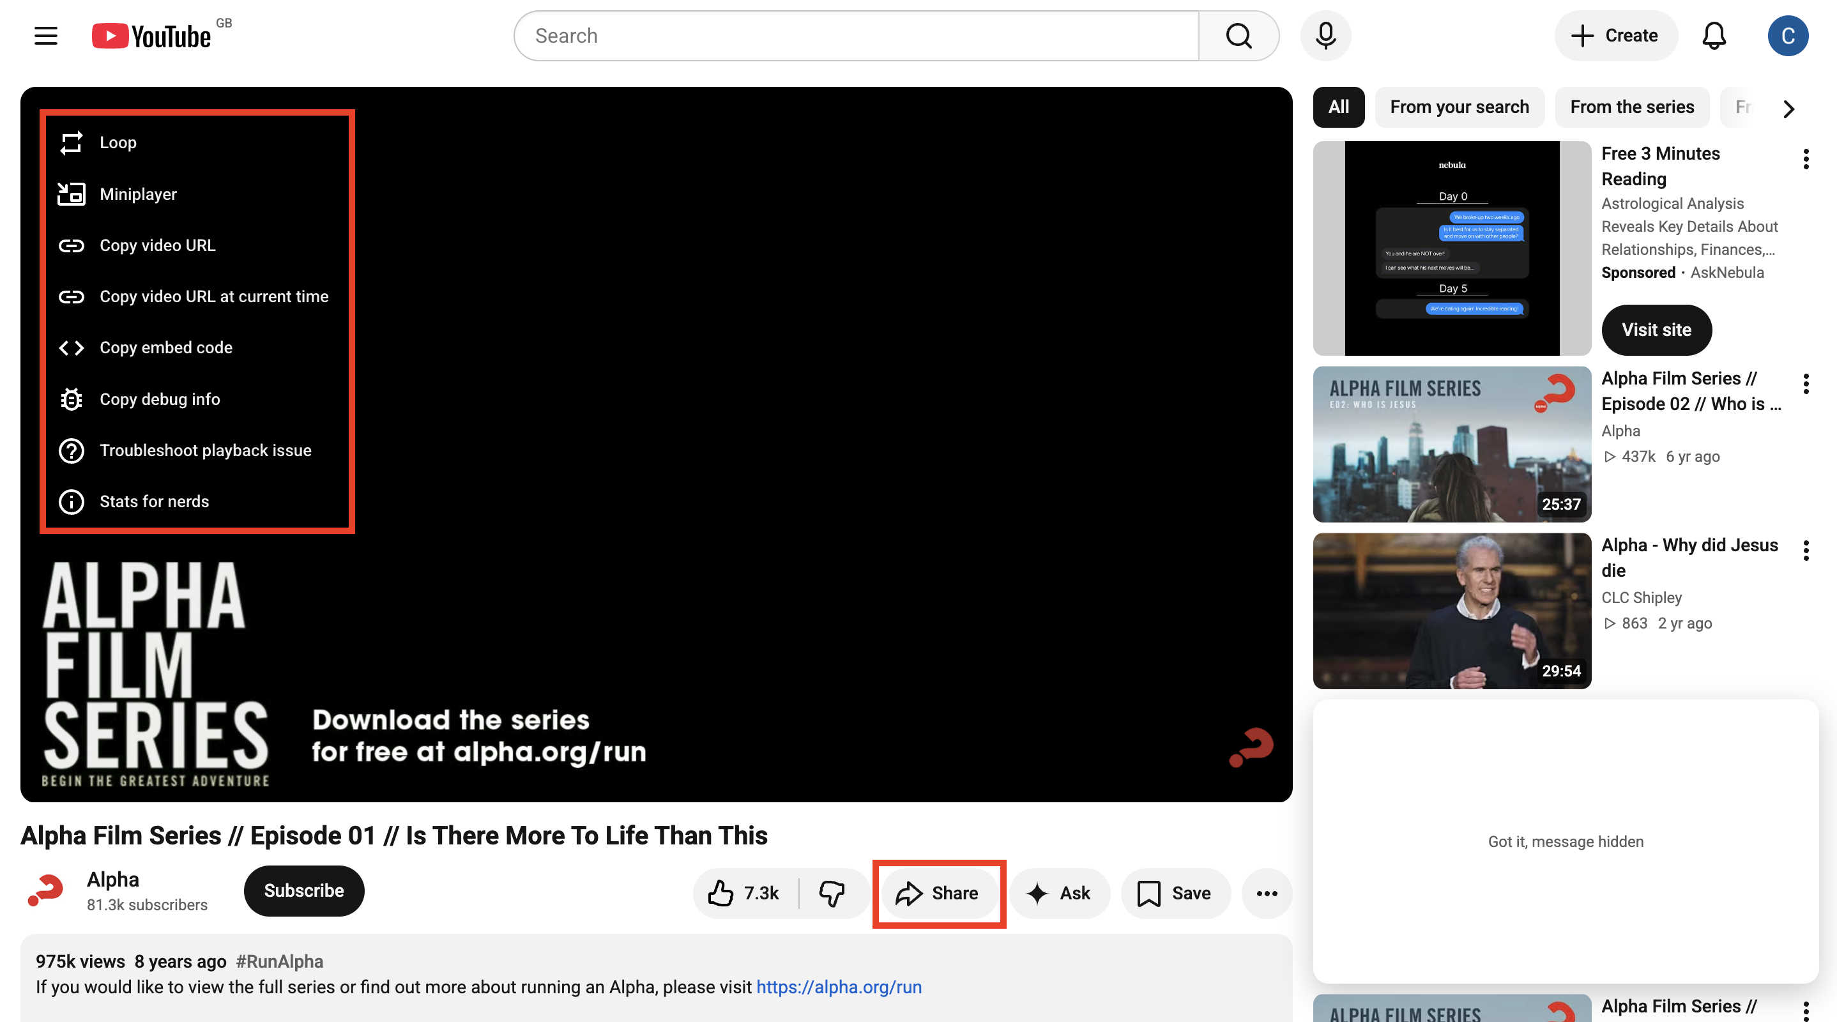Select the All filter chip
The width and height of the screenshot is (1837, 1022).
coord(1339,107)
